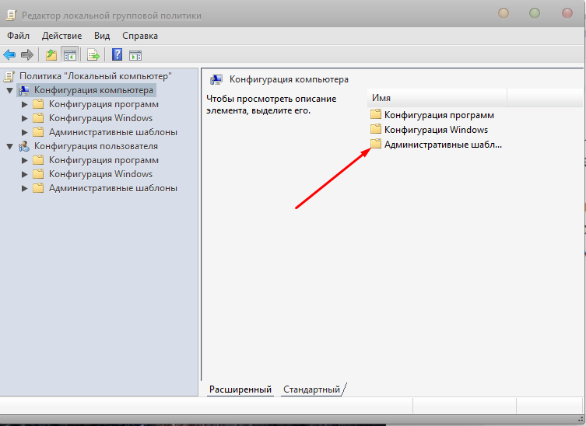This screenshot has height=426, width=586.
Task: Minimize the window with the orange button
Action: [x=504, y=13]
